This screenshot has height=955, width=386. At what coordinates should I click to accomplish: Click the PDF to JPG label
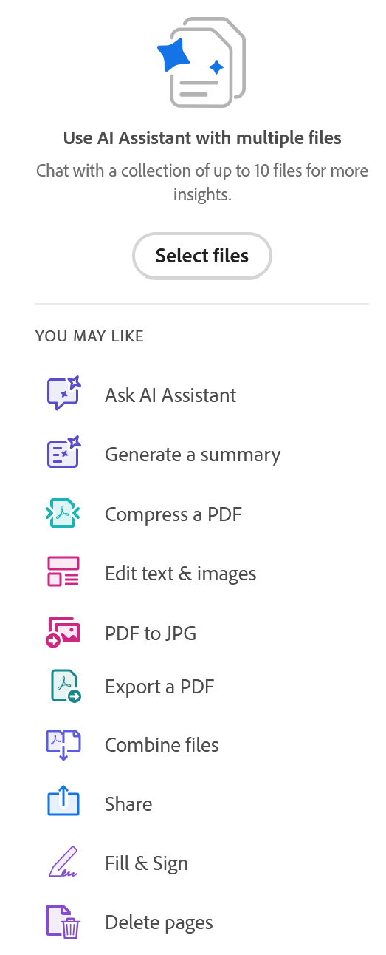click(151, 633)
